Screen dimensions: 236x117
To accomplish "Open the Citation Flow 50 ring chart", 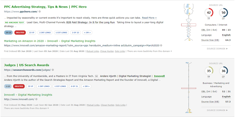I will [223, 13].
